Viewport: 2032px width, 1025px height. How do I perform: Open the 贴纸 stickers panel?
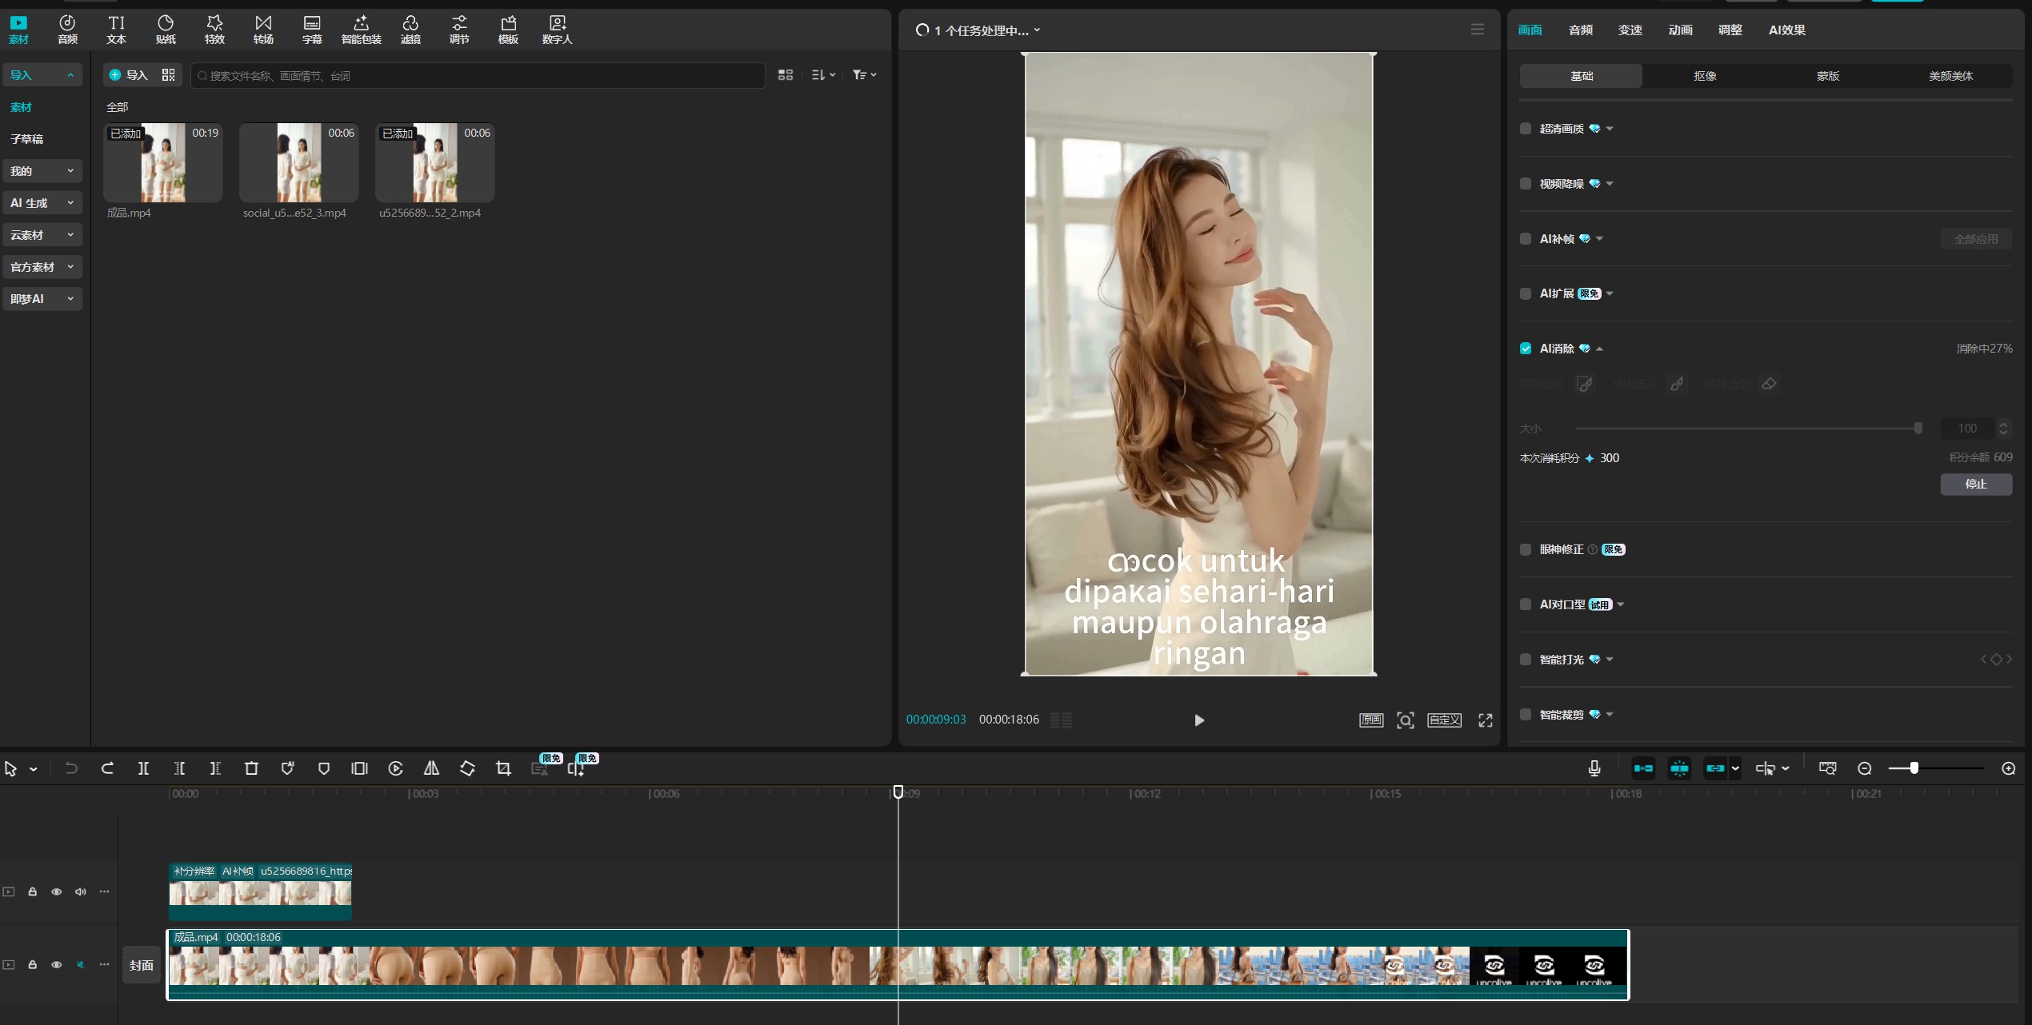(166, 29)
